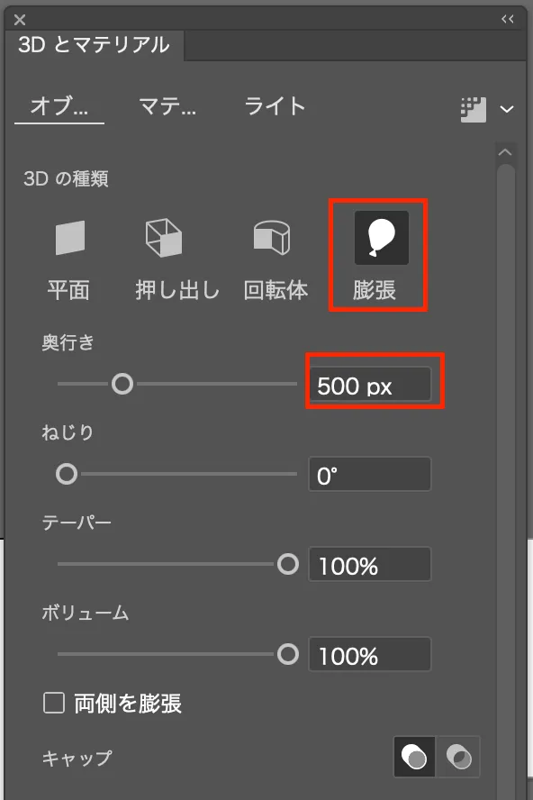The image size is (533, 800).
Task: Click the 奥行き depth slider handle
Action: pyautogui.click(x=122, y=384)
